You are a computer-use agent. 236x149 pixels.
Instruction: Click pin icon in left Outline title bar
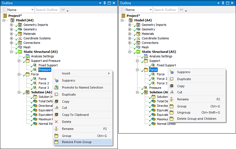[x=105, y=3]
